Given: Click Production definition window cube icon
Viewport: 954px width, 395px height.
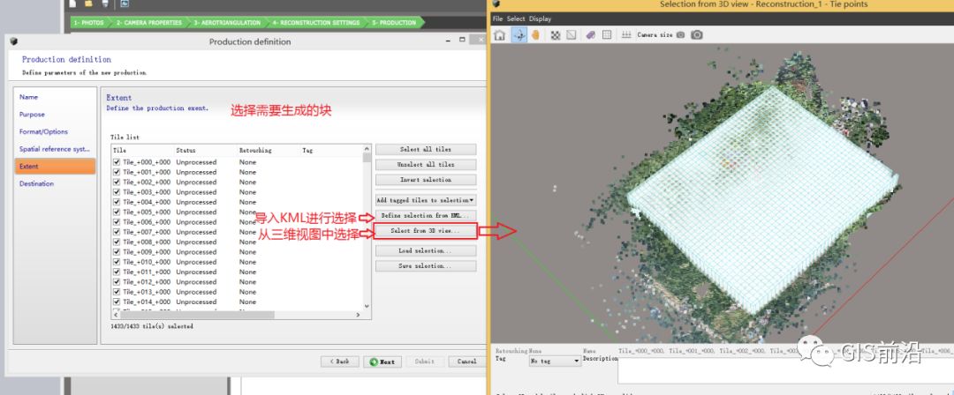Looking at the screenshot, I should (x=14, y=41).
